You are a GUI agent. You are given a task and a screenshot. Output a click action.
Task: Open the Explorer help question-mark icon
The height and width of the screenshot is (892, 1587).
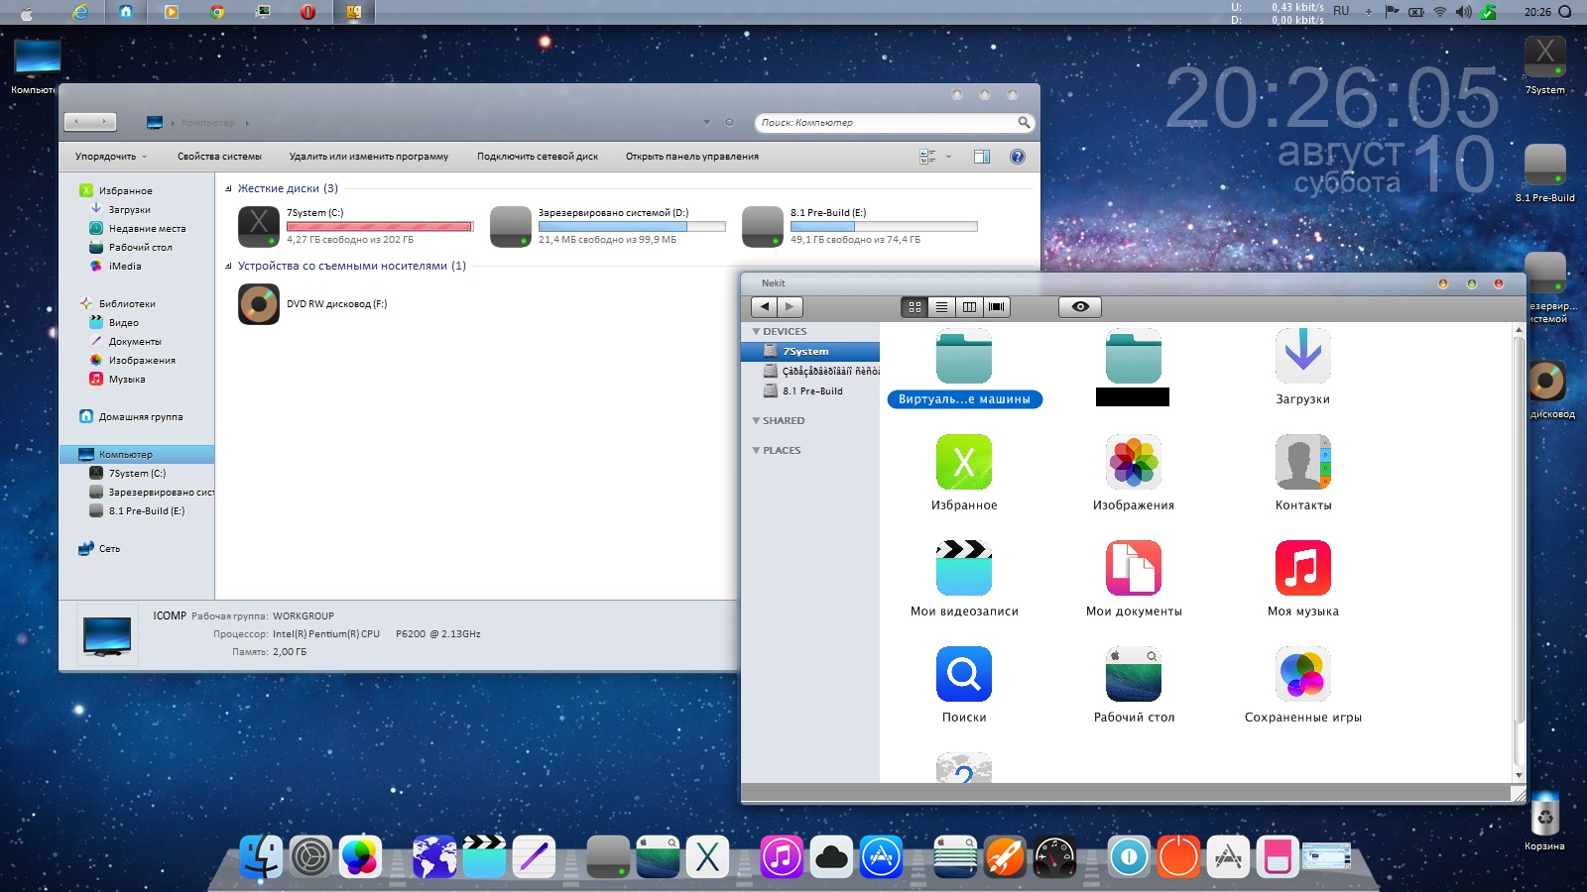click(1017, 157)
